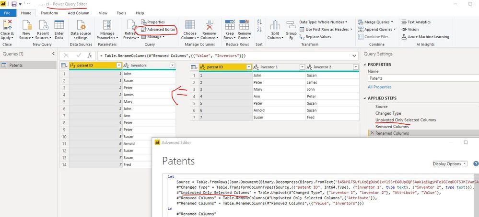The image size is (479, 217).
Task: Open Display Options dropdown
Action: pyautogui.click(x=450, y=164)
